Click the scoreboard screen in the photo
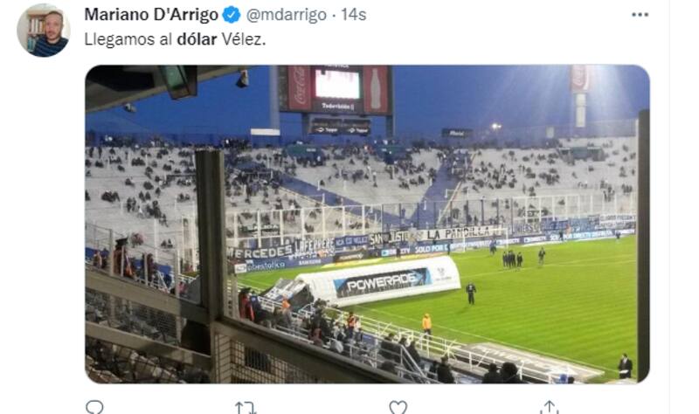The height and width of the screenshot is (414, 699). [x=337, y=84]
